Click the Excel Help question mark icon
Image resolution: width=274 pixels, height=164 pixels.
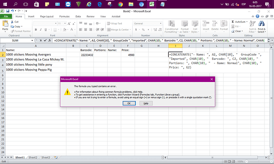[257, 16]
